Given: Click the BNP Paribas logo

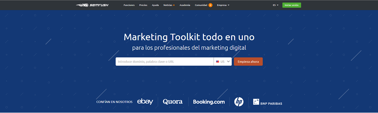Looking at the screenshot, I should (267, 102).
